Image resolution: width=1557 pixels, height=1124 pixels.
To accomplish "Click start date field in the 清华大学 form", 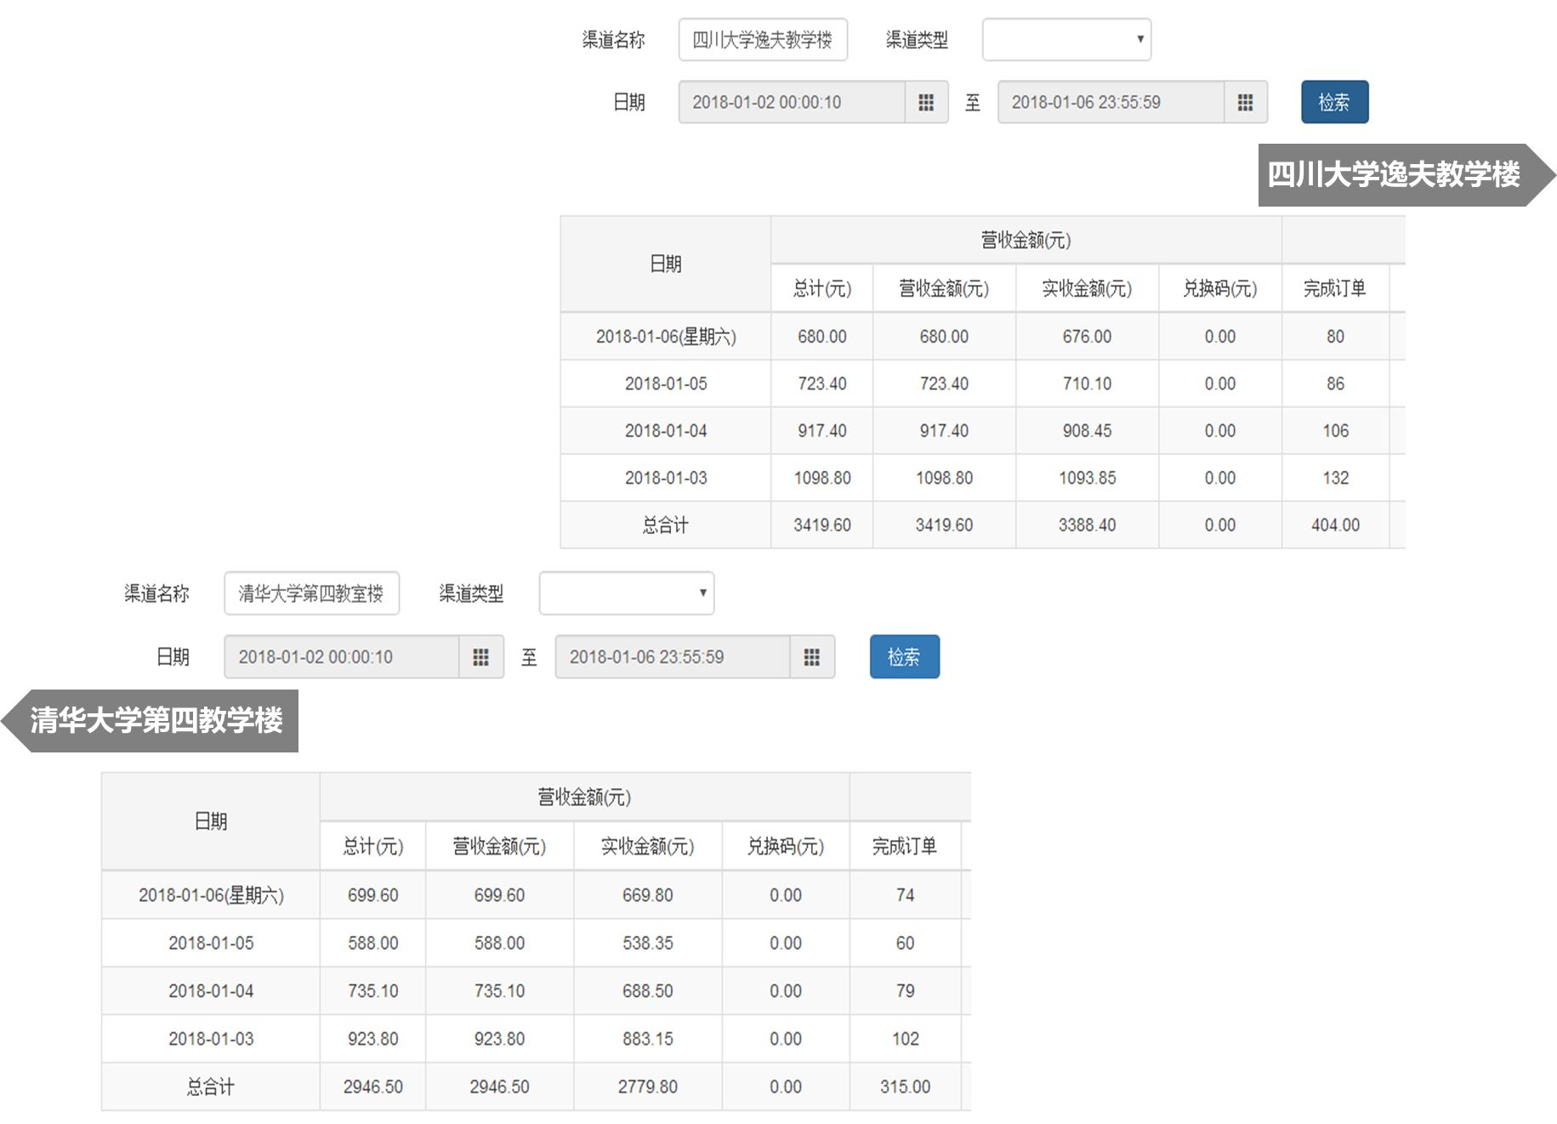I will click(342, 656).
